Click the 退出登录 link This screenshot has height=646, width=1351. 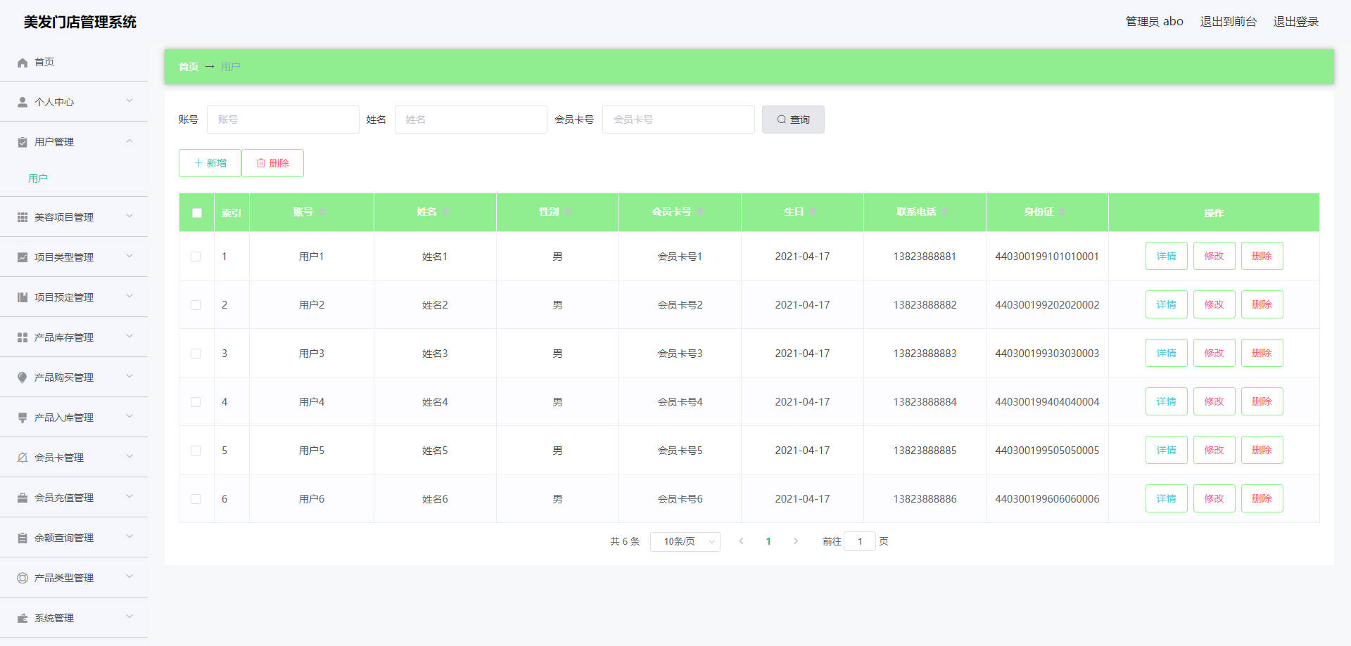(1296, 22)
